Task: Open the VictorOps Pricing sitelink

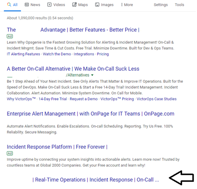Action: click(117, 99)
